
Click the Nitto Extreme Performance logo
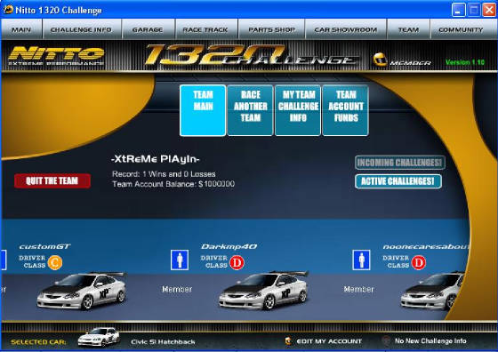click(x=56, y=56)
